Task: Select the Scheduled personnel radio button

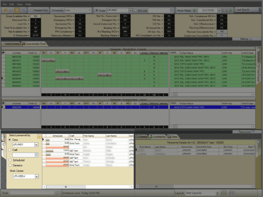Action: tap(10, 160)
